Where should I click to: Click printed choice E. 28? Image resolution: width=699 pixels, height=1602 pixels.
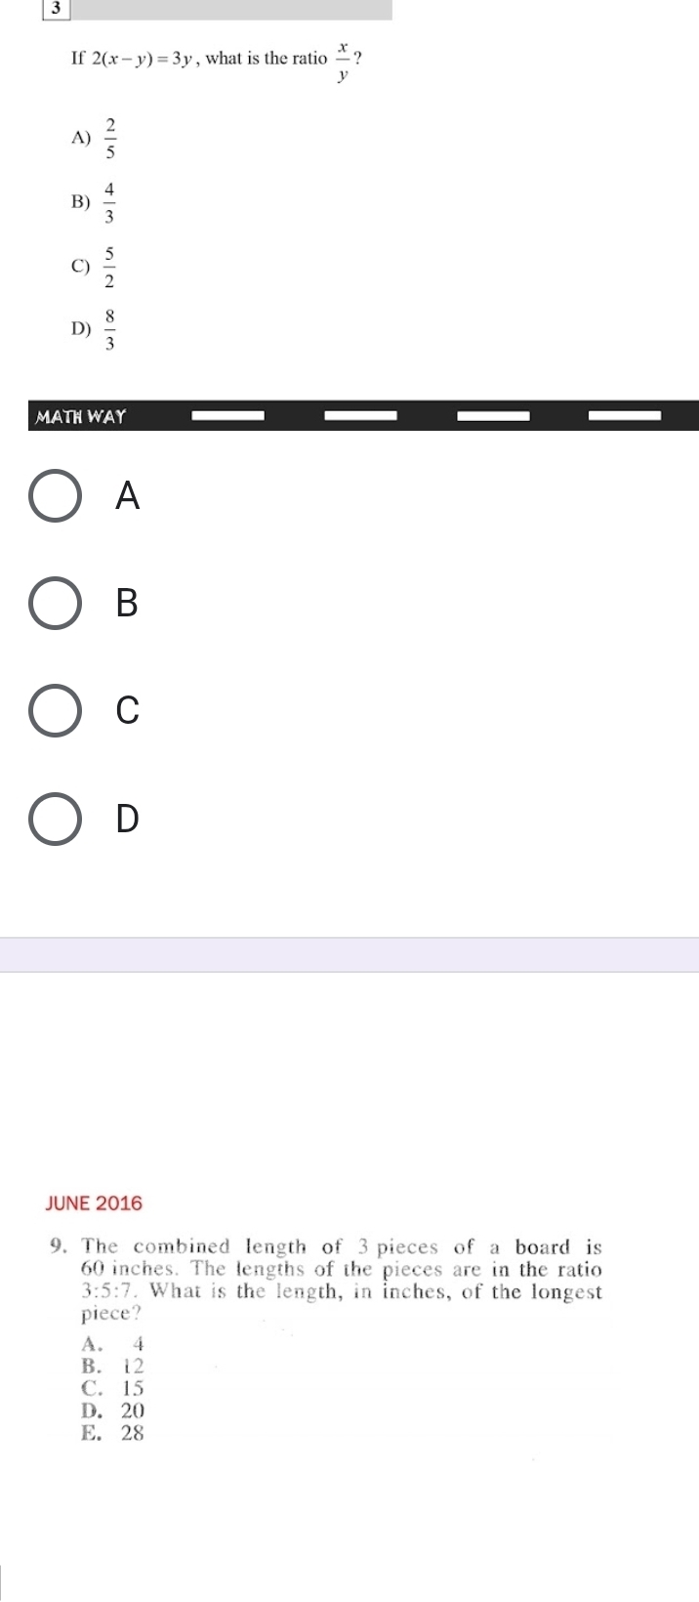coord(113,1433)
